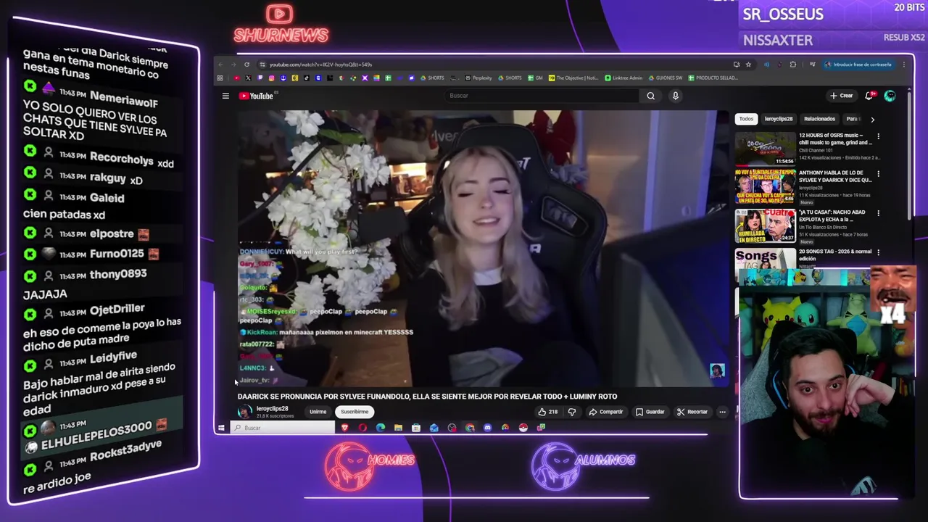Open Windows Start button in taskbar
The width and height of the screenshot is (928, 522).
coord(221,428)
